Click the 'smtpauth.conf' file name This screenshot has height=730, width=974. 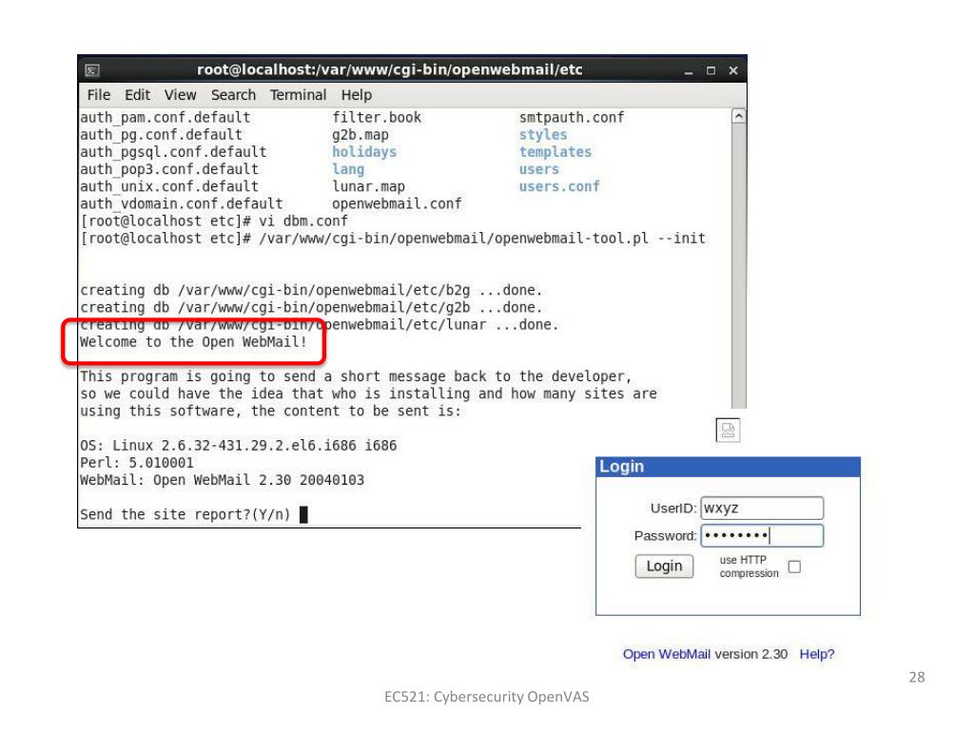(x=572, y=117)
